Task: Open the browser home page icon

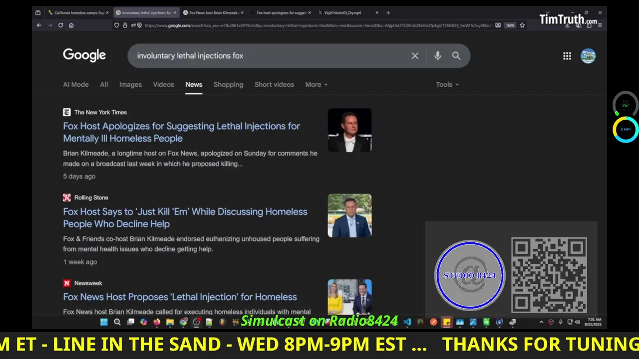Action: 71,25
